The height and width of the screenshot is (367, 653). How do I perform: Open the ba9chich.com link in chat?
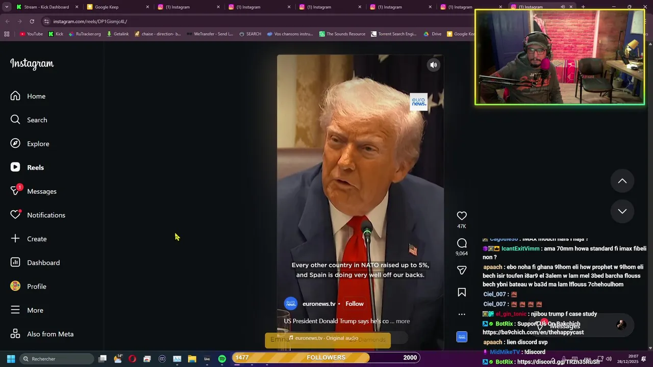coord(533,332)
